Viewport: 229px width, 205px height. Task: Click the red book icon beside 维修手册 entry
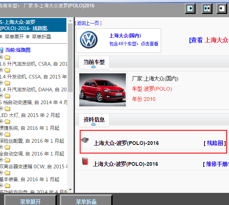tap(85, 161)
